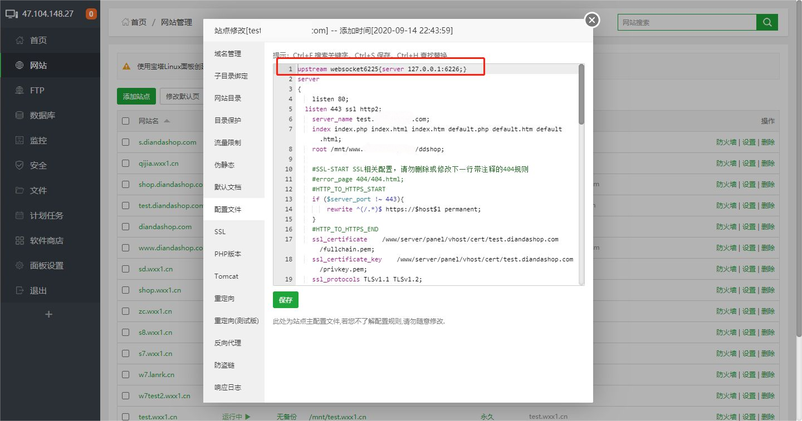This screenshot has width=802, height=421.
Task: Toggle checkbox for s.diandashop.com
Action: (126, 142)
